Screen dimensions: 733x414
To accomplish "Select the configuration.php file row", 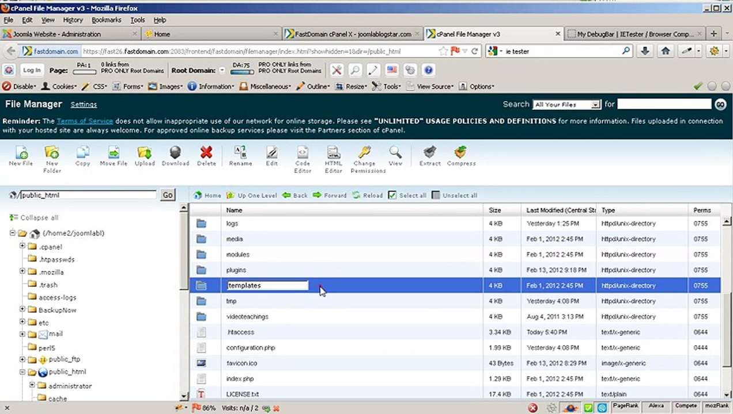I will coord(455,348).
